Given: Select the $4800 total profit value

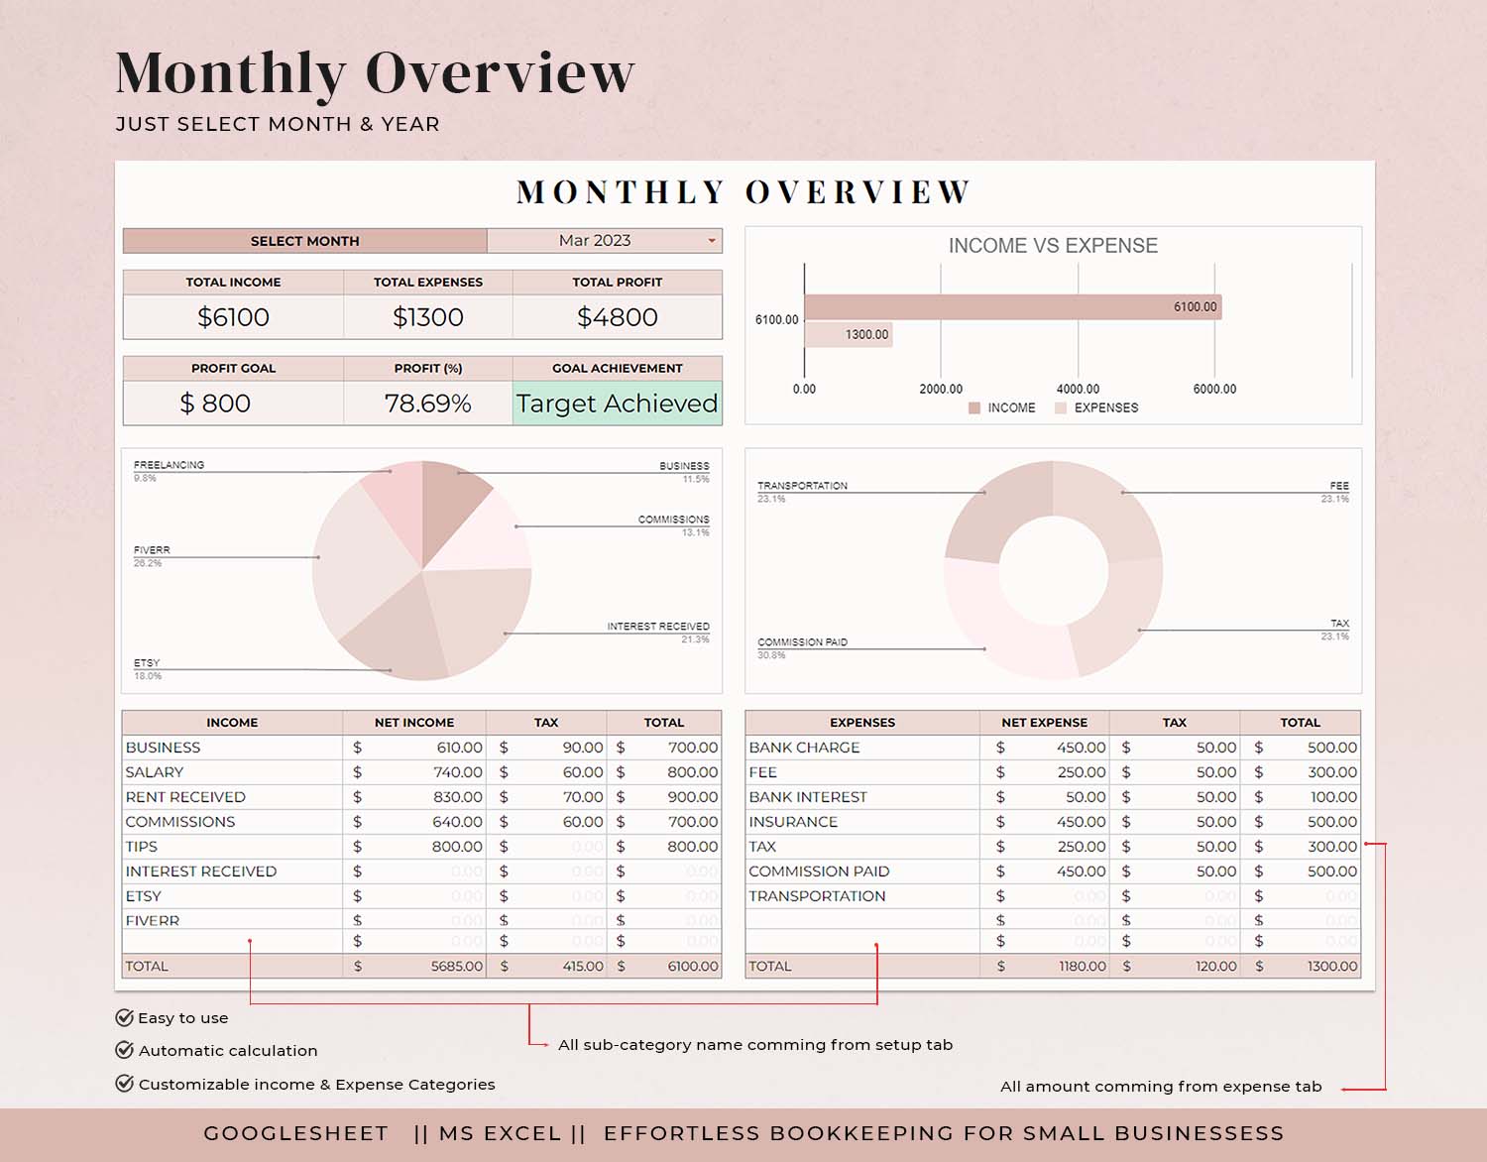Looking at the screenshot, I should tap(618, 317).
